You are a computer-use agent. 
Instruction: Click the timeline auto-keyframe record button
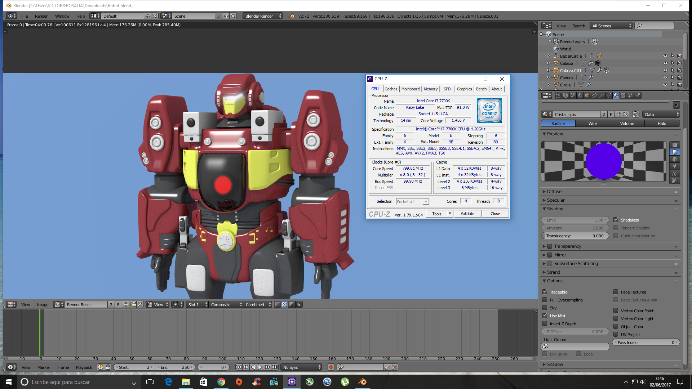pos(331,367)
